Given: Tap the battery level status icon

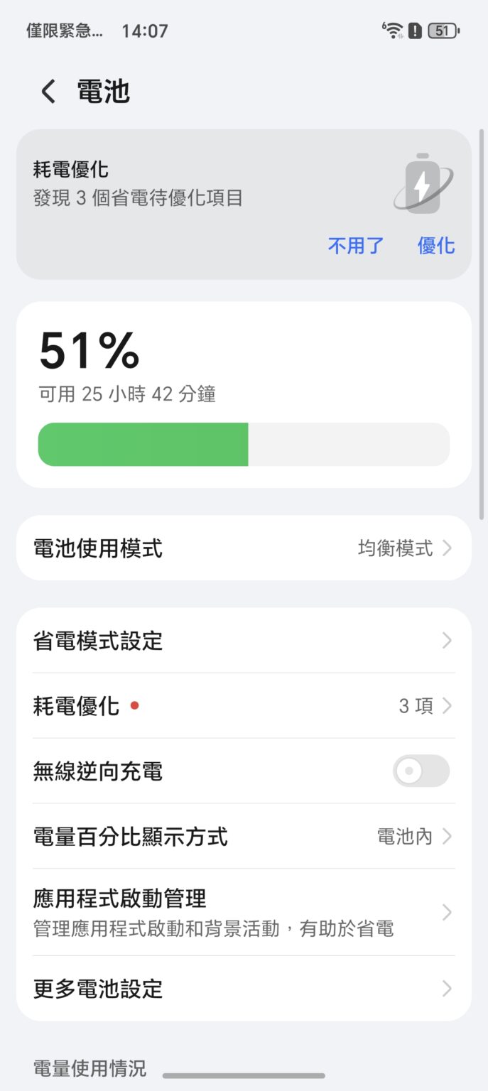Looking at the screenshot, I should 444,31.
